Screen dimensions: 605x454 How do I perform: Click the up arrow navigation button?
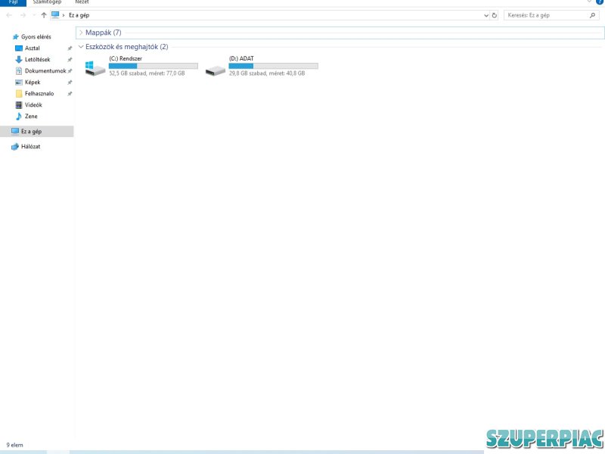[43, 15]
